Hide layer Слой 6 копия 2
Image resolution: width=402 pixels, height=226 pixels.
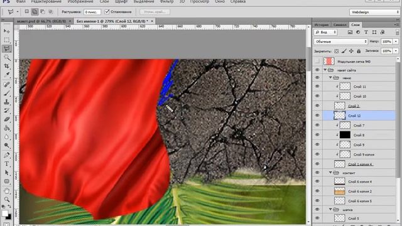[317, 191]
